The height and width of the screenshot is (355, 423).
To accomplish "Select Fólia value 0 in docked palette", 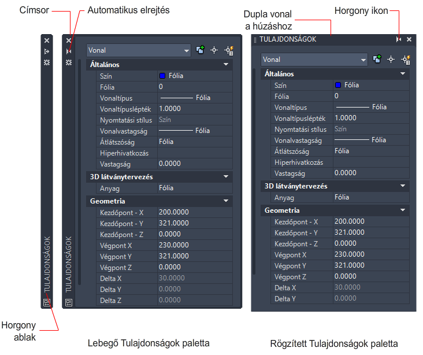I will pyautogui.click(x=371, y=96).
